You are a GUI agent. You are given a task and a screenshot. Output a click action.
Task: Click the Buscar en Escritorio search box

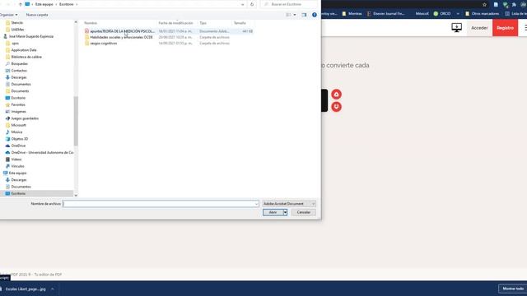pyautogui.click(x=288, y=4)
